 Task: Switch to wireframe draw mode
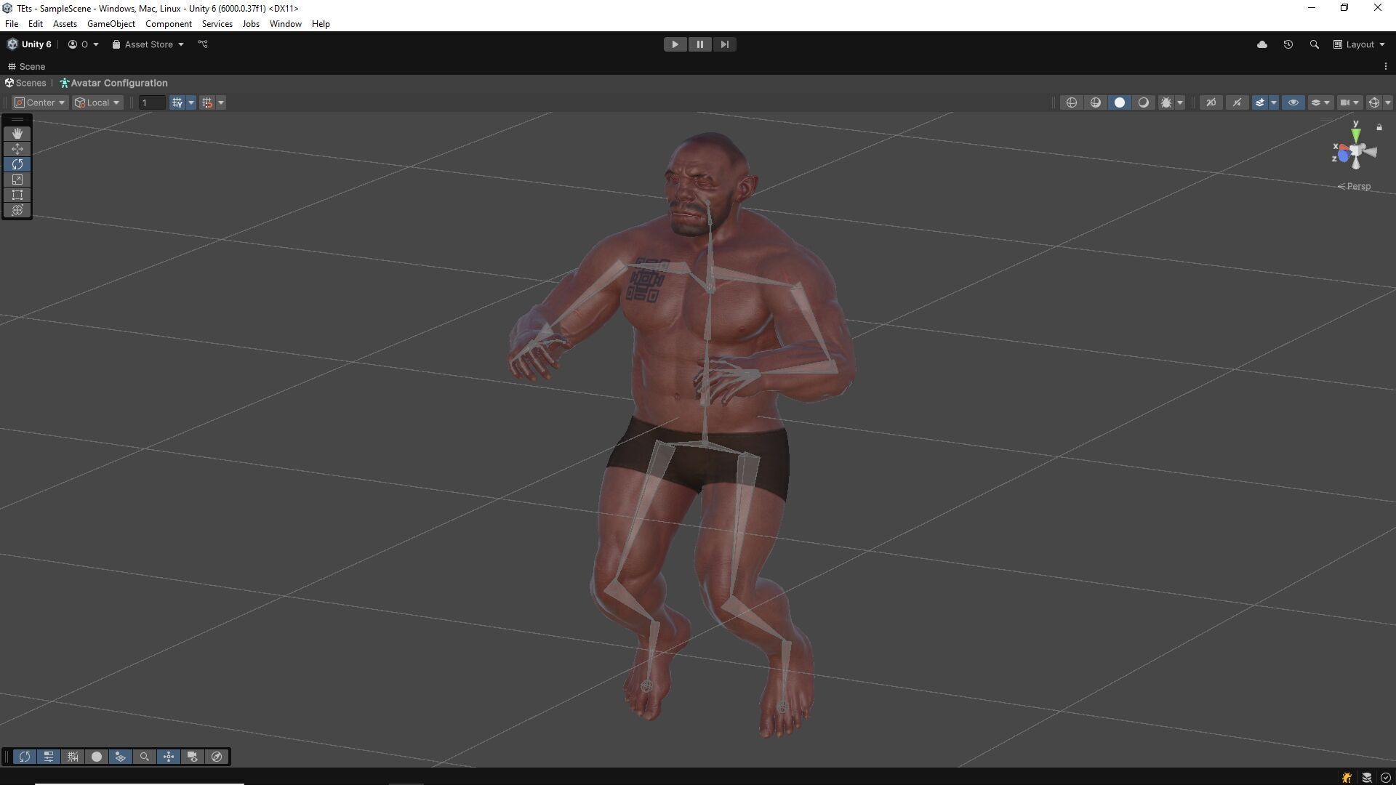[x=1071, y=102]
